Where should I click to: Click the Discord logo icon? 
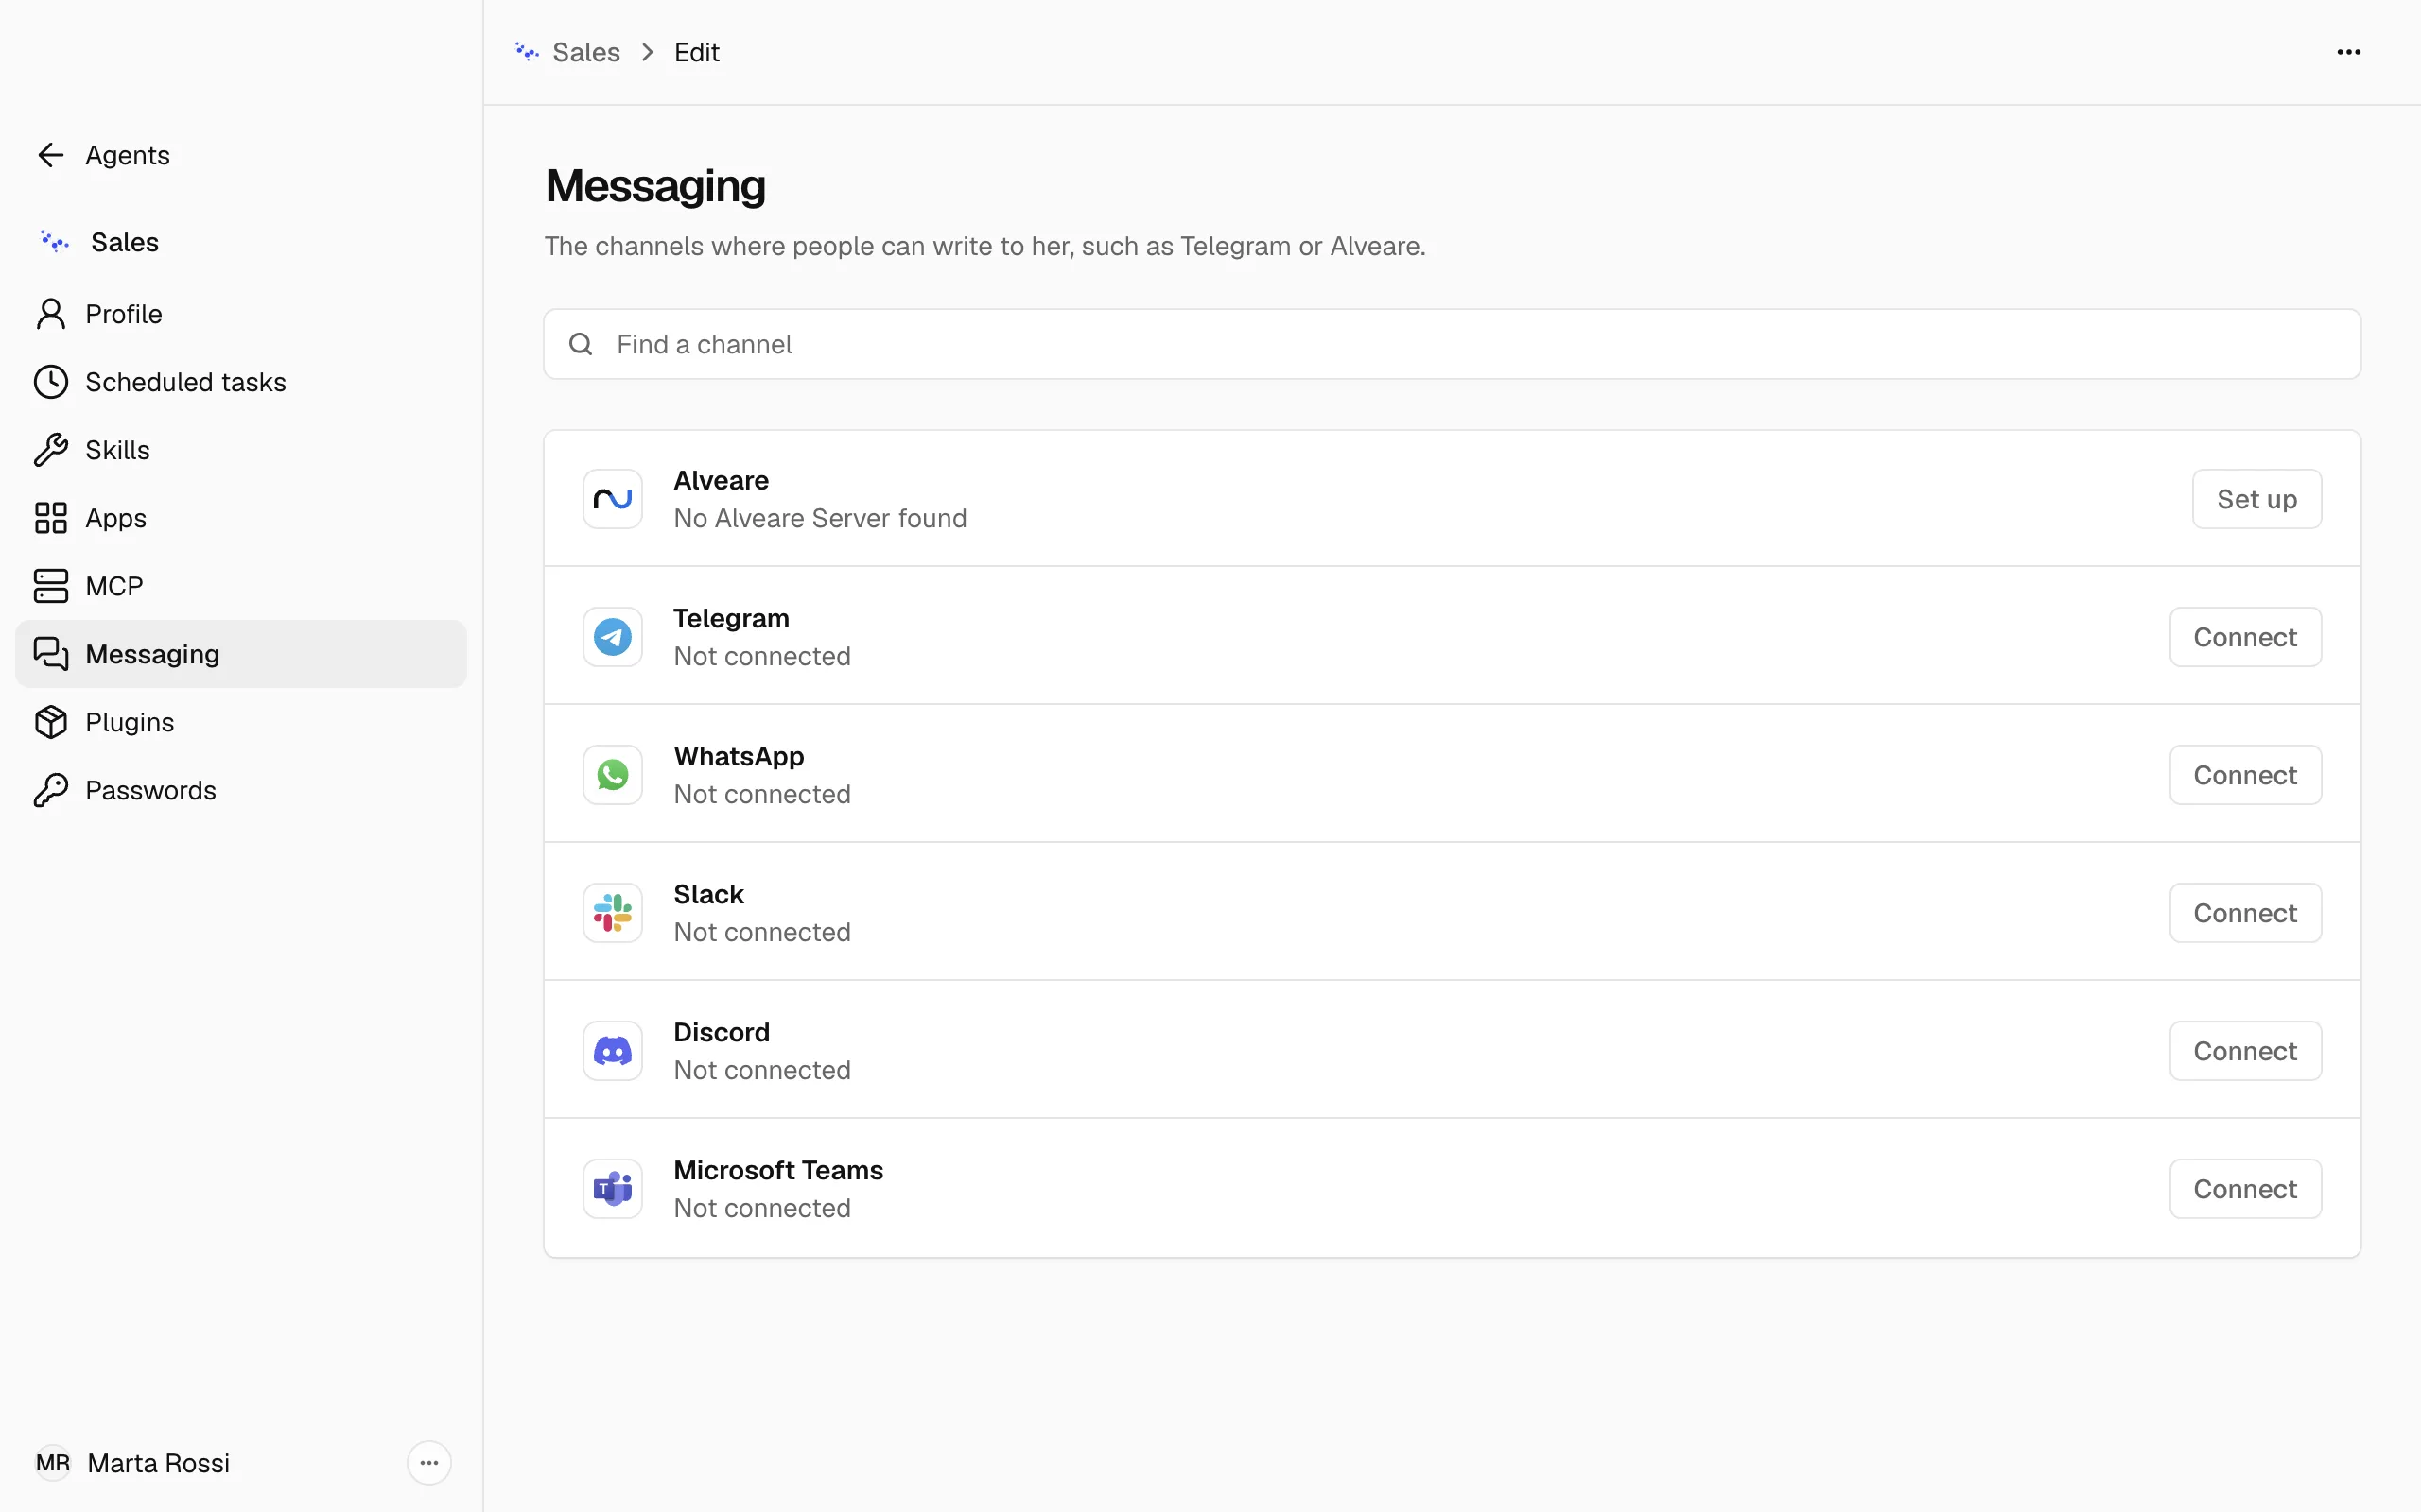click(613, 1051)
